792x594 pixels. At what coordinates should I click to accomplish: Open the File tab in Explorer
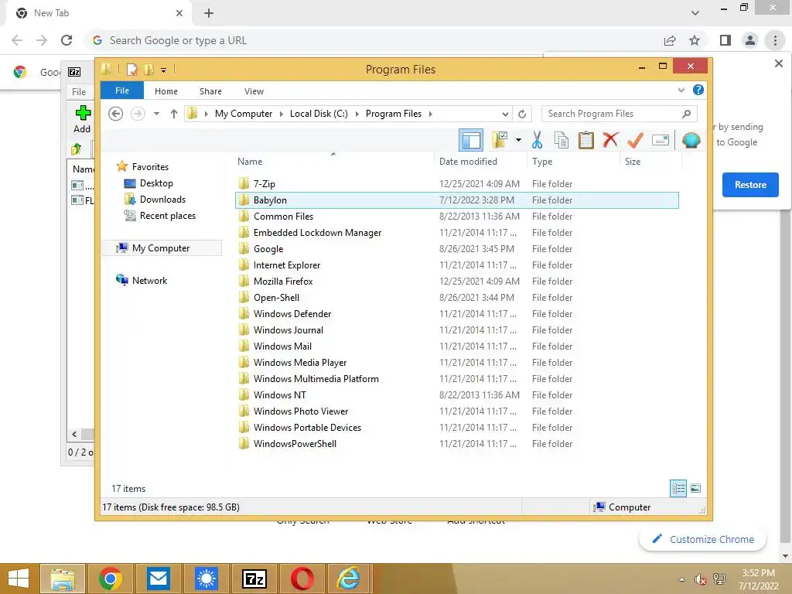122,90
